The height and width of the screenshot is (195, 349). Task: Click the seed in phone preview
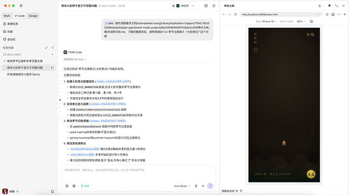point(284,143)
